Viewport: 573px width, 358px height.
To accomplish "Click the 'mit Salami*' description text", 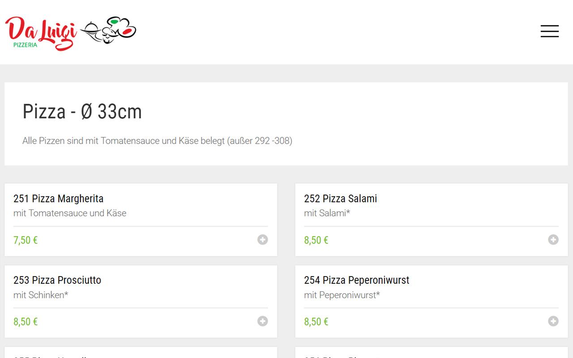I will point(327,213).
